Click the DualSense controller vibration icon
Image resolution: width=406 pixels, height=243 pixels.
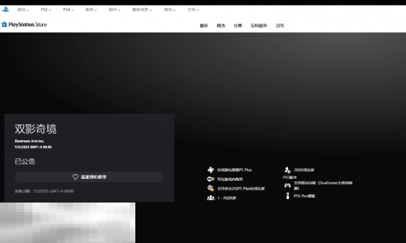tap(288, 186)
